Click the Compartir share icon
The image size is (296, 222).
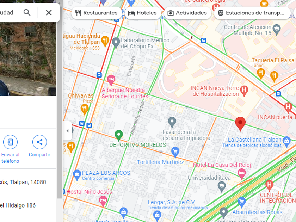pyautogui.click(x=39, y=142)
